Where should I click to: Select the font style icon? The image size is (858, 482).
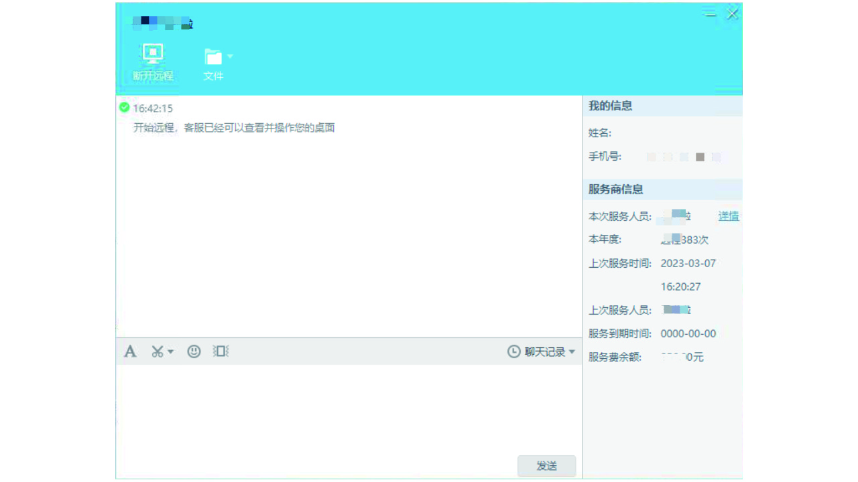[130, 351]
